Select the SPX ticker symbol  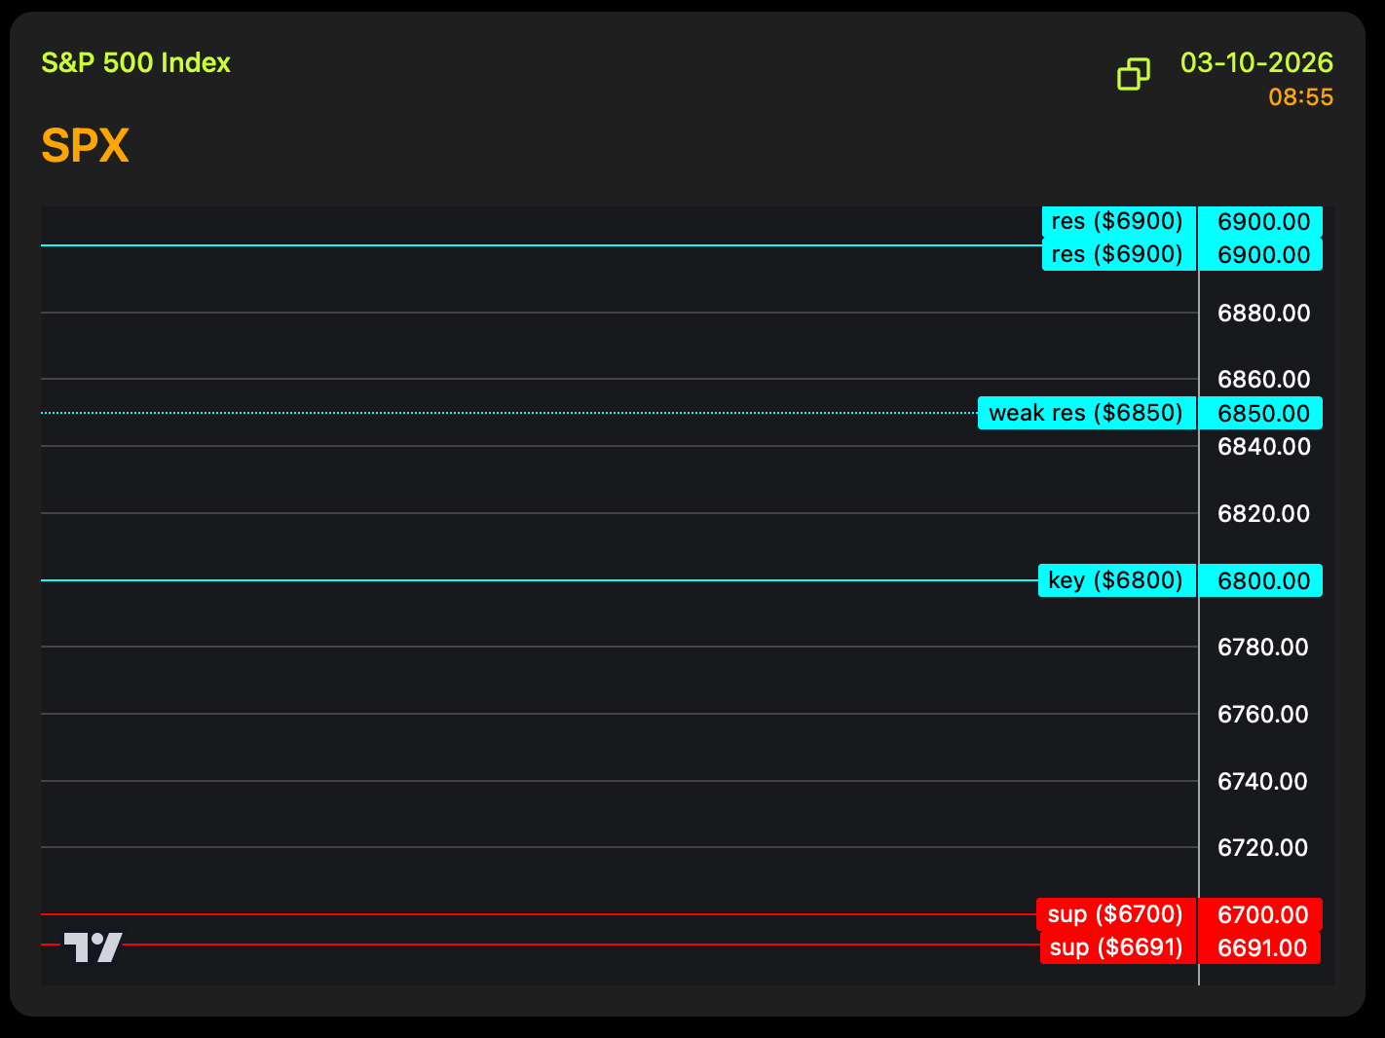[x=86, y=146]
